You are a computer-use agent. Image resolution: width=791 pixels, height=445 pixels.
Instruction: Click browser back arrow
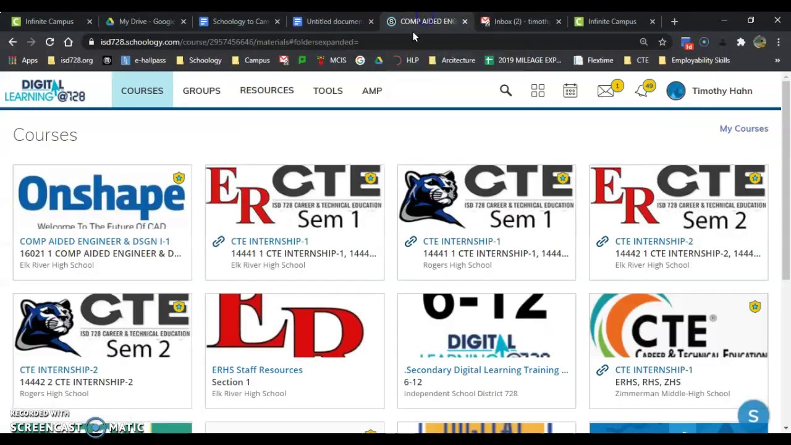(x=13, y=41)
